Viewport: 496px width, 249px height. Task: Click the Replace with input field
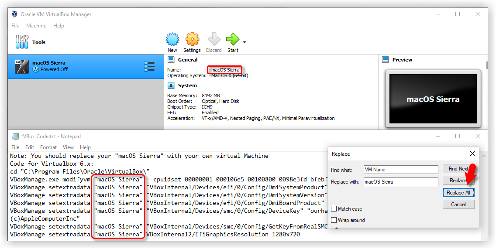pos(401,182)
